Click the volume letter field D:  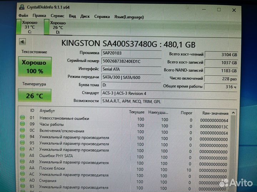[131, 85]
